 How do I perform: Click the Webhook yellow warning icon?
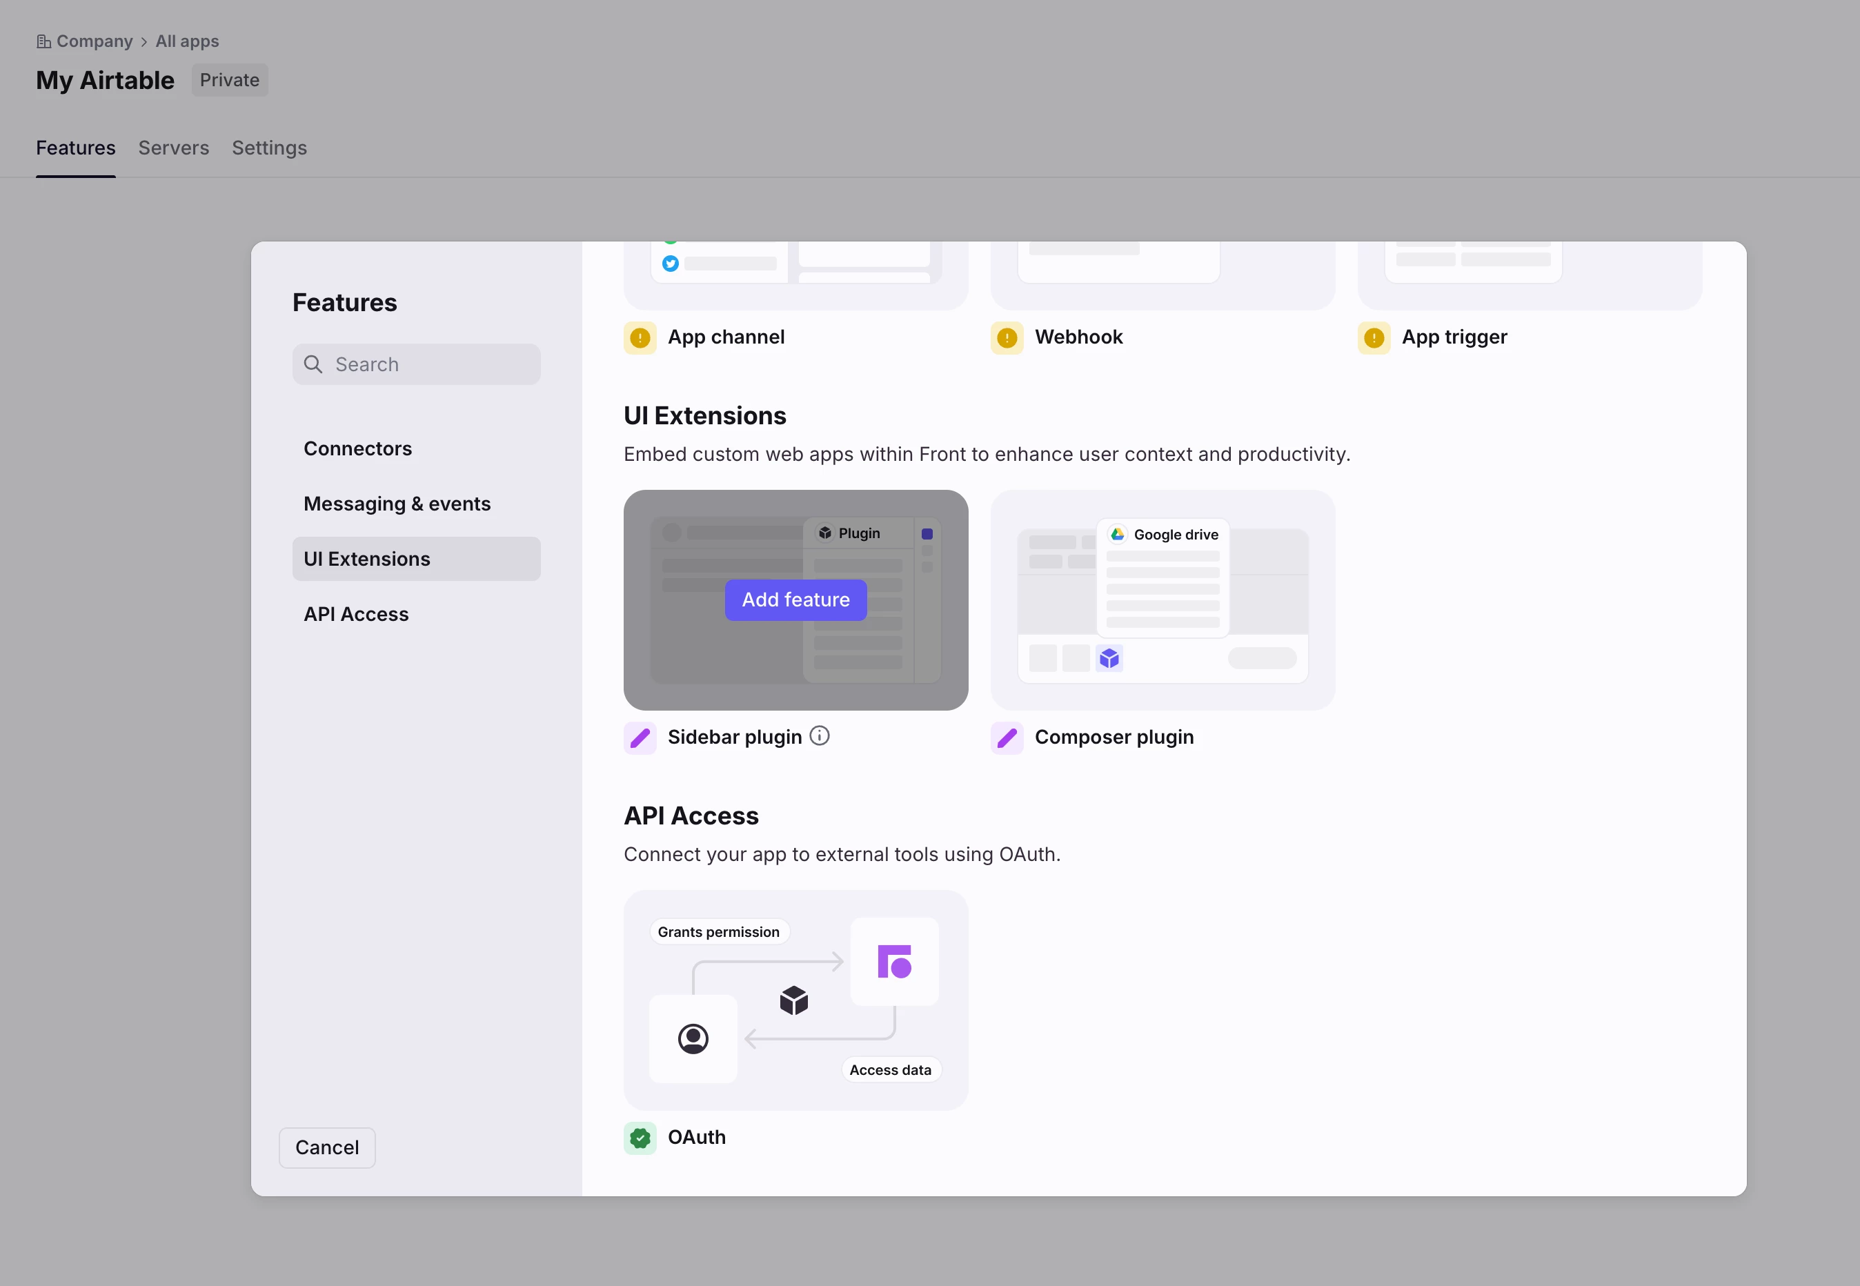pyautogui.click(x=1007, y=337)
